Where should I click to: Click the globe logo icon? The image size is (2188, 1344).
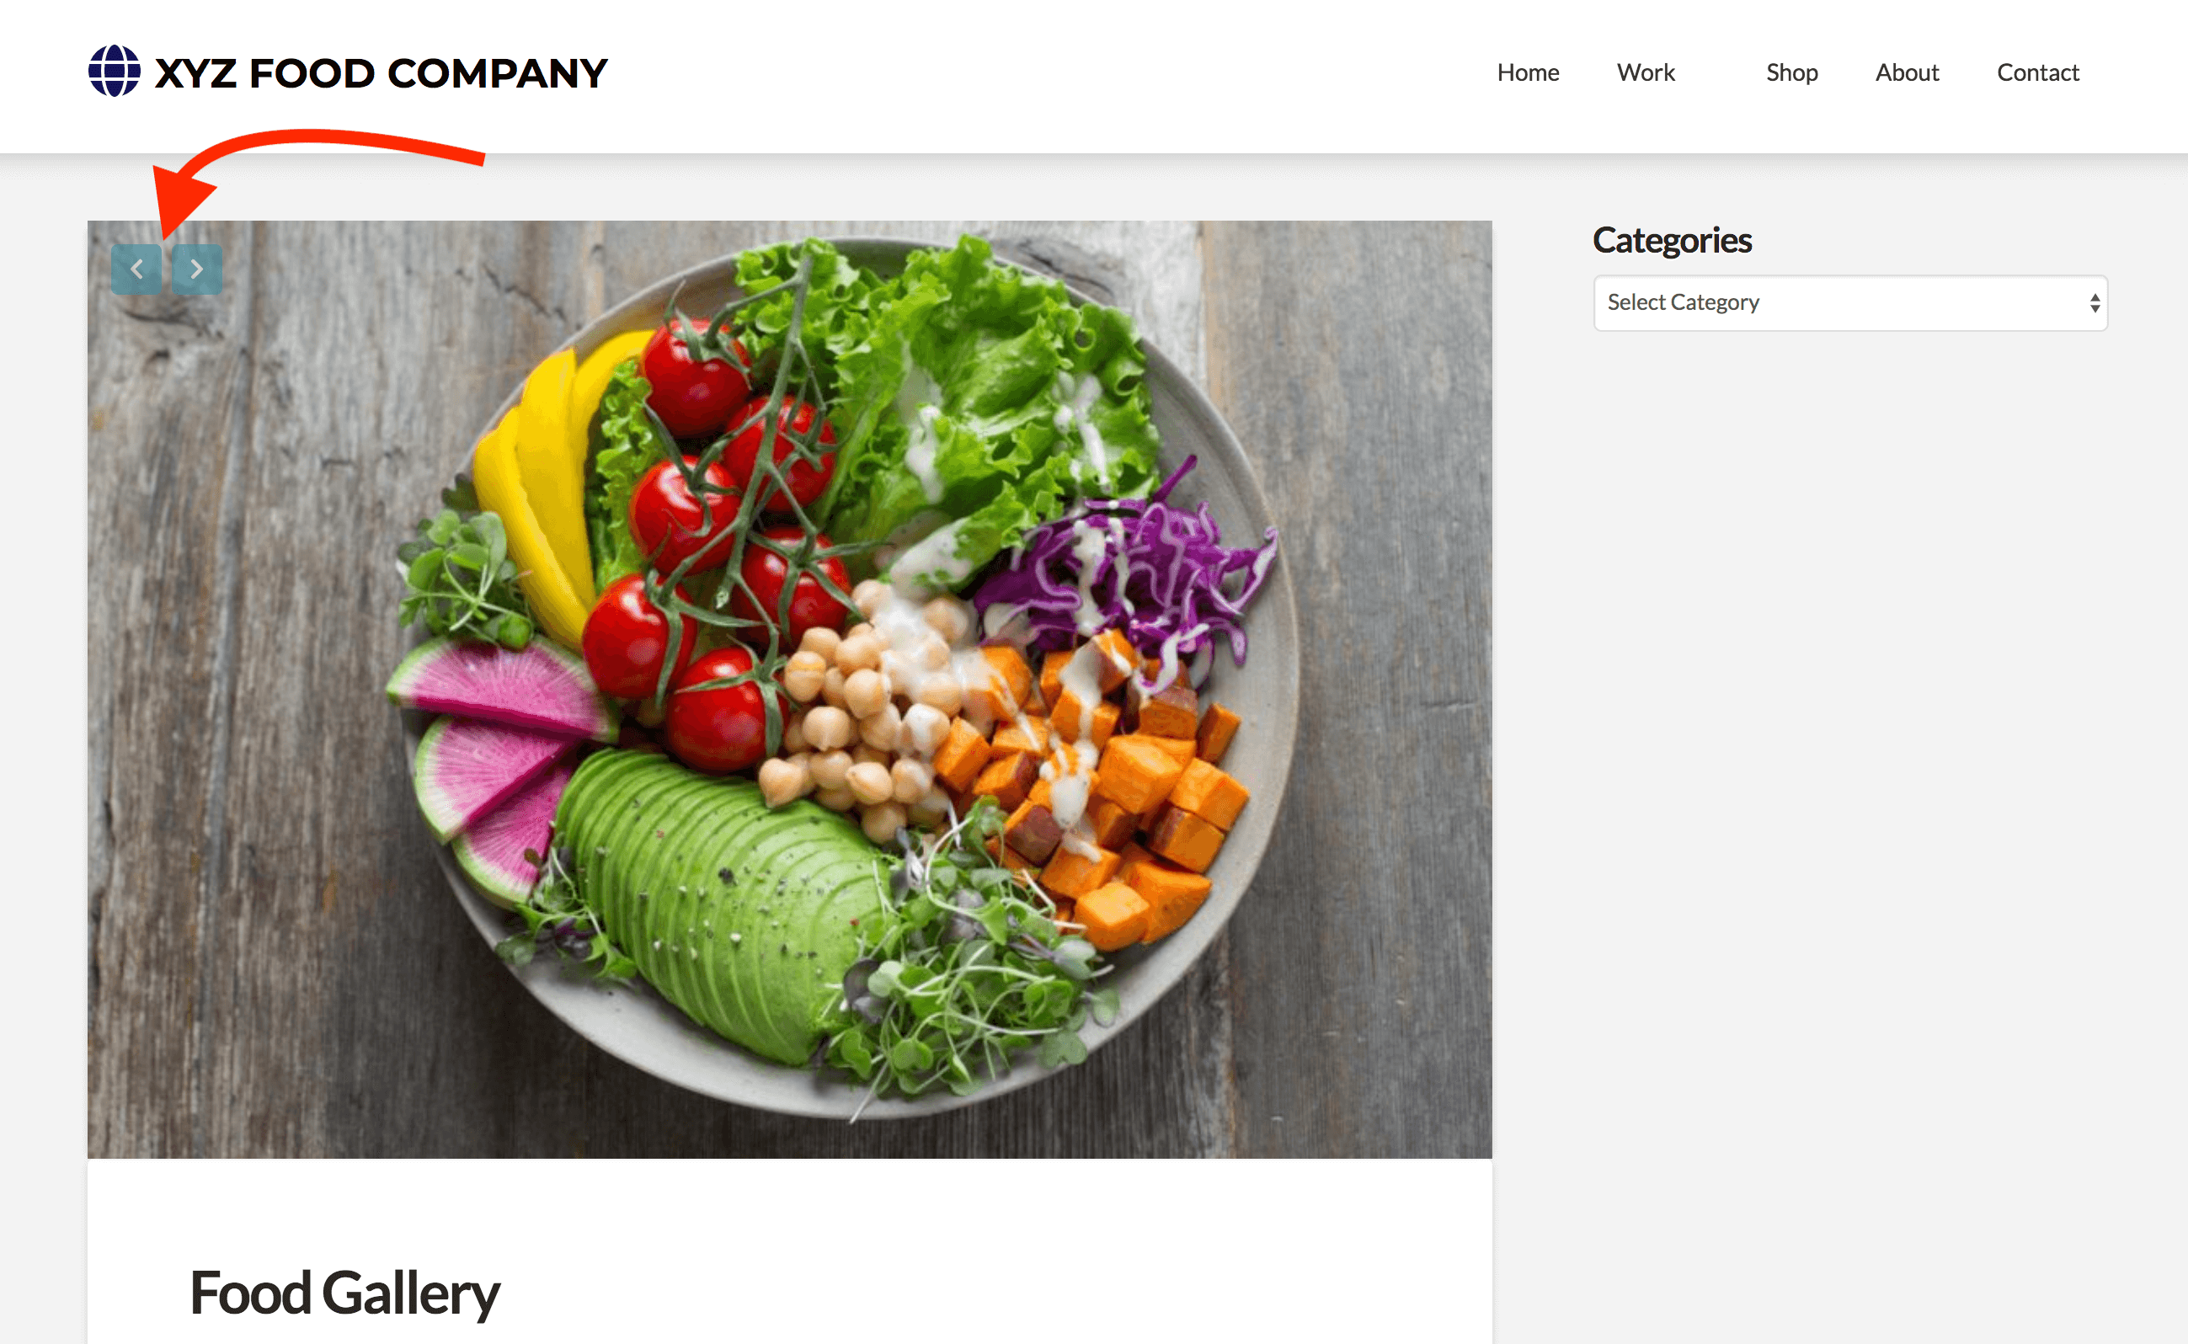[114, 71]
